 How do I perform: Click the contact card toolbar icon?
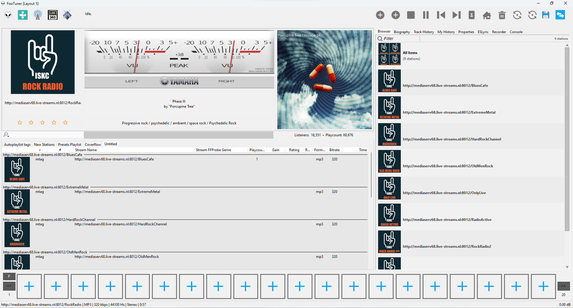pos(471,15)
